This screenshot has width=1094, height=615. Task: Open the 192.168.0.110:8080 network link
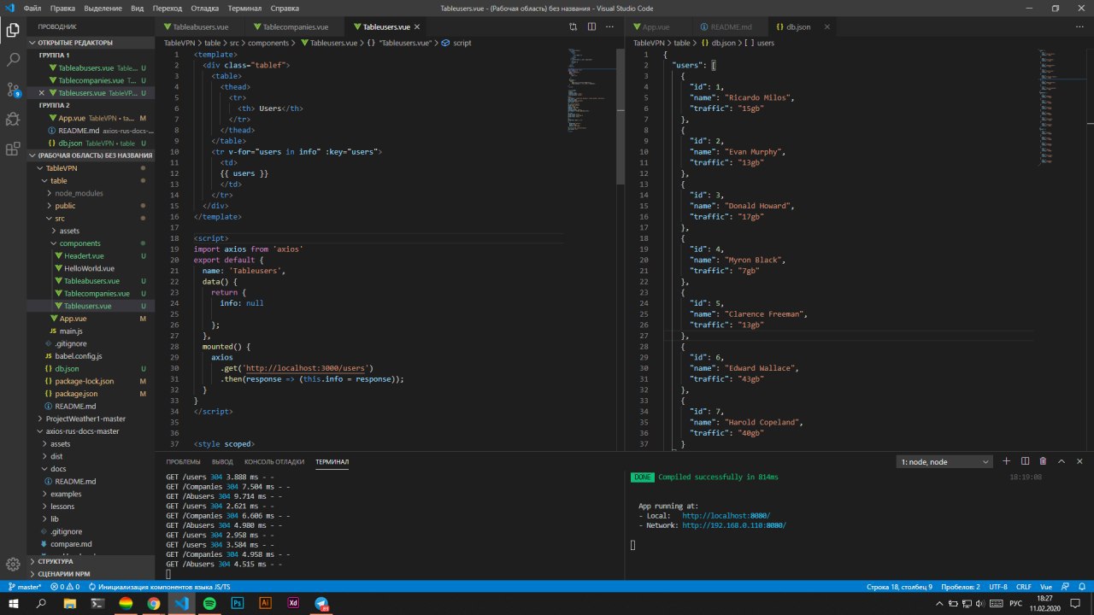point(733,526)
